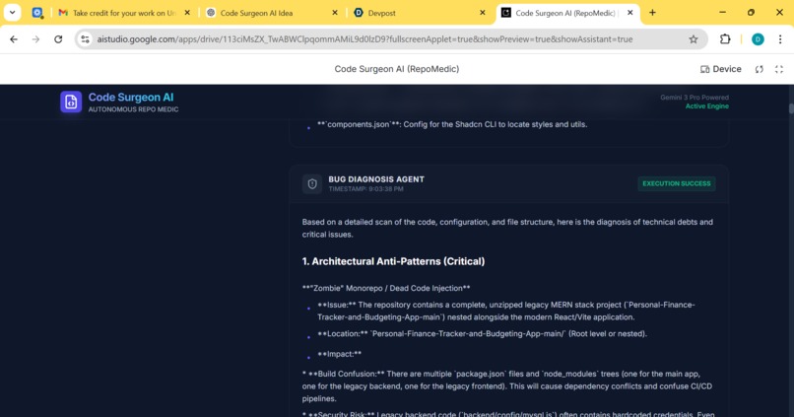Open the Chrome three-dot menu

click(780, 39)
